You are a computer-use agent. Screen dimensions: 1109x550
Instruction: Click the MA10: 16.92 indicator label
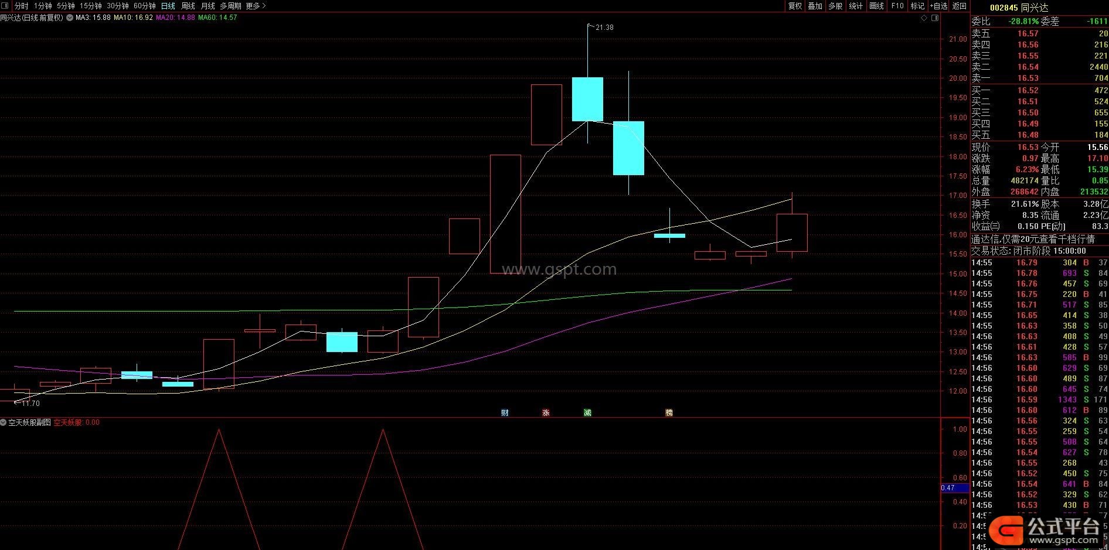(133, 18)
